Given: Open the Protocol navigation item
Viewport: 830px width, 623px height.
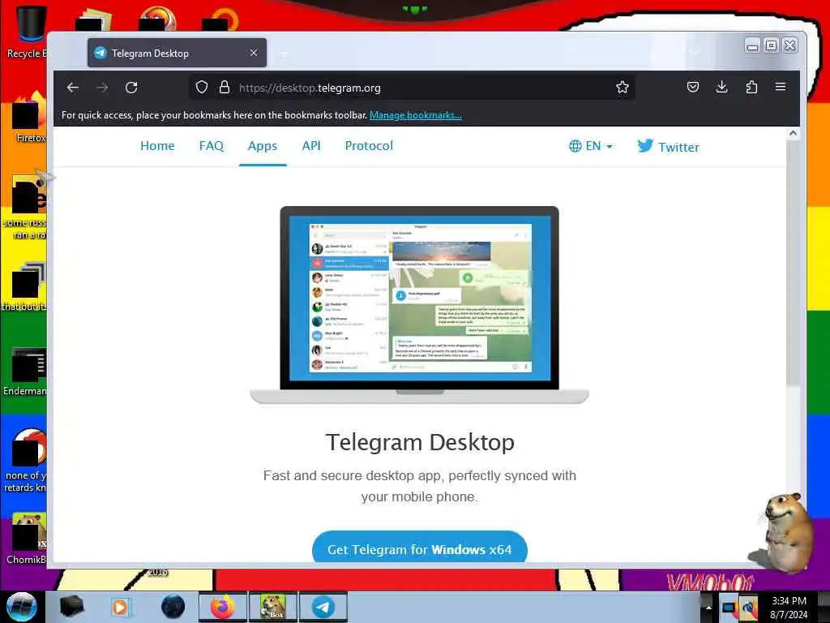Looking at the screenshot, I should 369,146.
